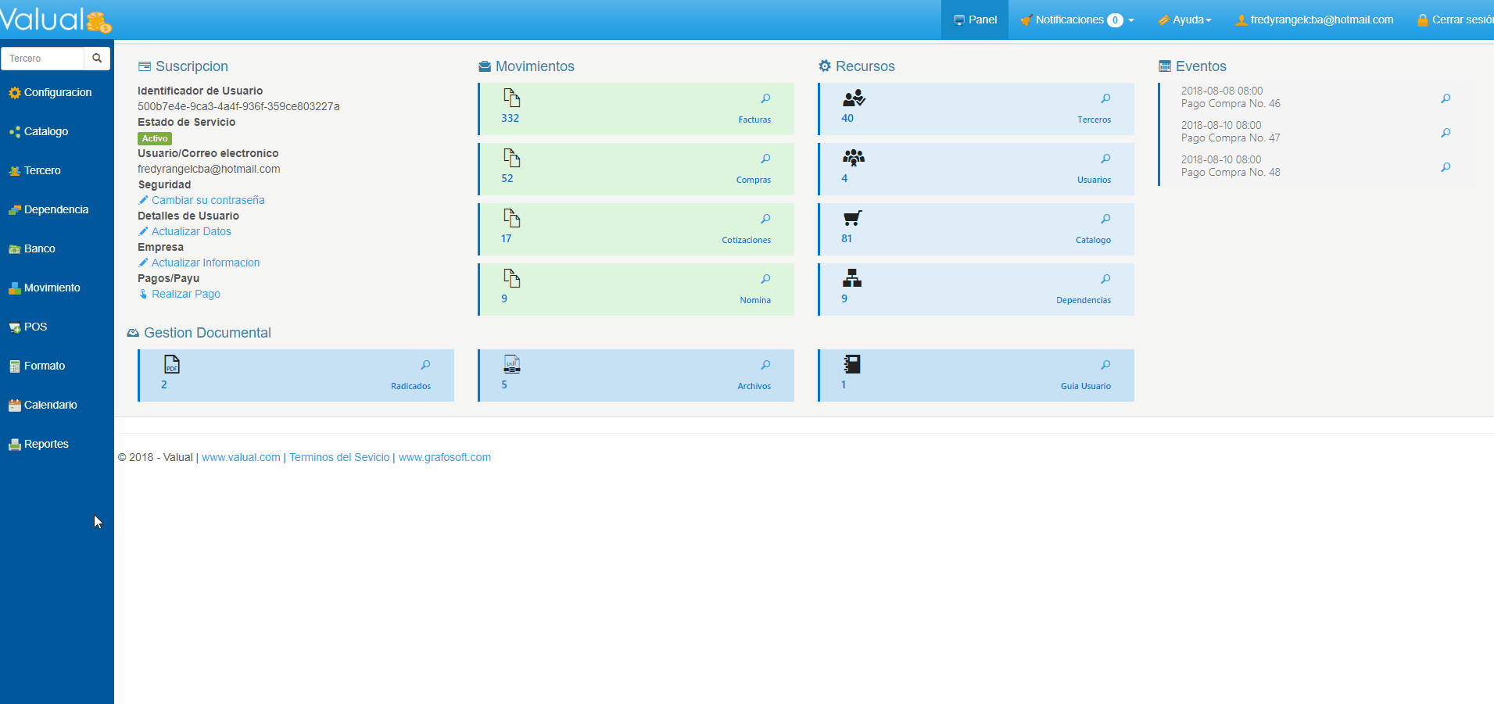This screenshot has height=704, width=1494.
Task: Open the user email account menu
Action: coord(1314,20)
